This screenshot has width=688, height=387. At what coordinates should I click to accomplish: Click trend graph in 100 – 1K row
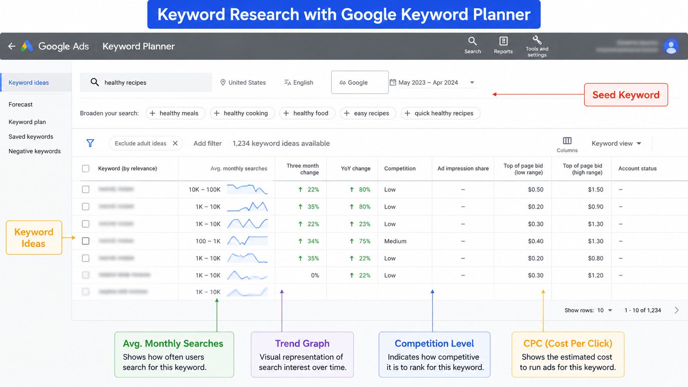(x=247, y=241)
